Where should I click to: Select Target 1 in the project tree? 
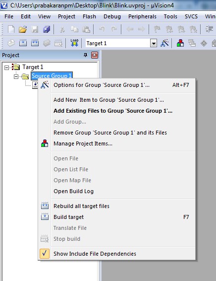[33, 67]
